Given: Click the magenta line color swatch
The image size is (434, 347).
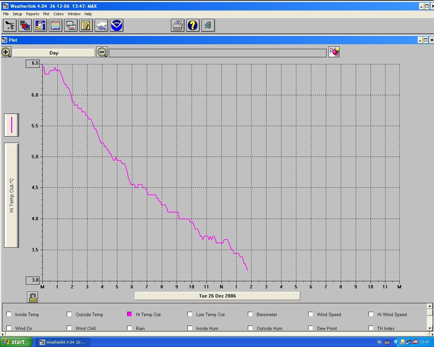Looking at the screenshot, I should point(12,125).
